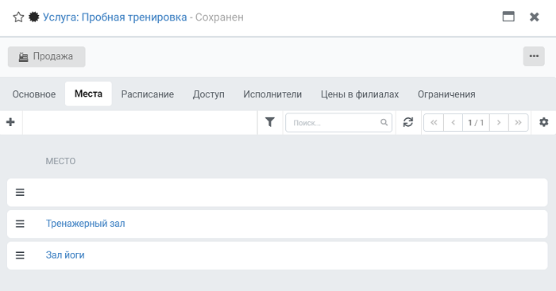Jump to the first page
556x291 pixels.
point(434,122)
